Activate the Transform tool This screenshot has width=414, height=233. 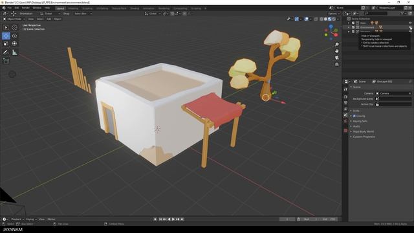[x=14, y=43]
